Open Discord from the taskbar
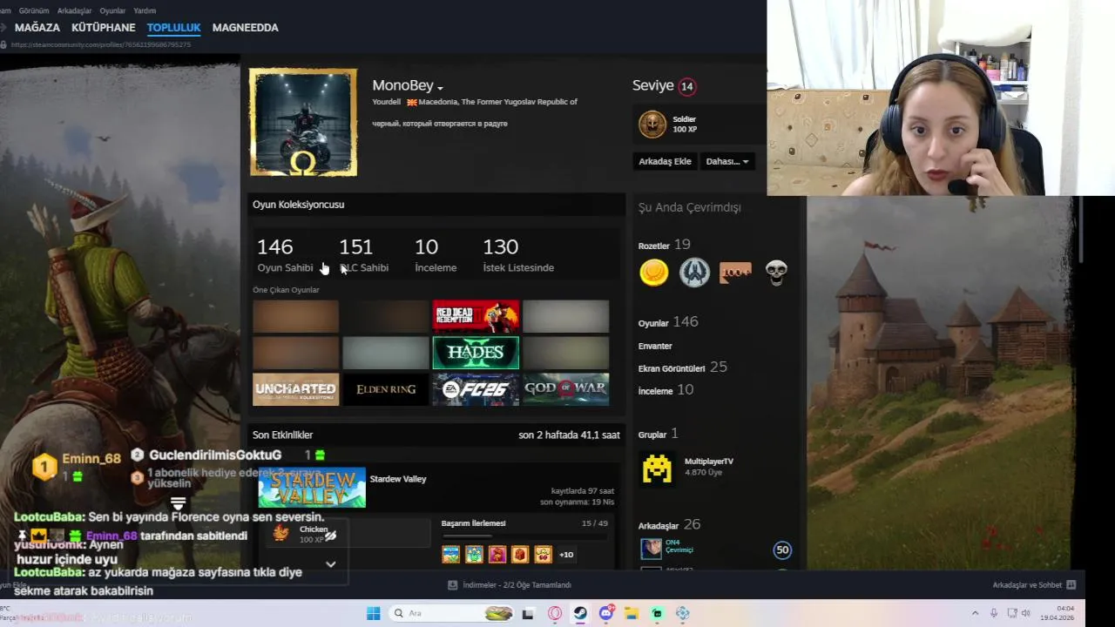The image size is (1115, 627). click(x=606, y=613)
